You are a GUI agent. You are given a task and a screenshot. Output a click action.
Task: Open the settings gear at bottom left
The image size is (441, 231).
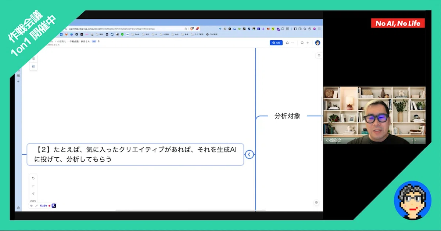click(18, 208)
